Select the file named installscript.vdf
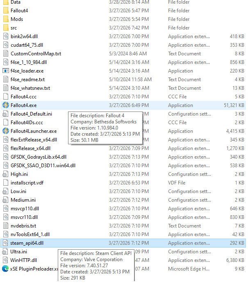Viewport: 248px width, 289px height. 27,183
